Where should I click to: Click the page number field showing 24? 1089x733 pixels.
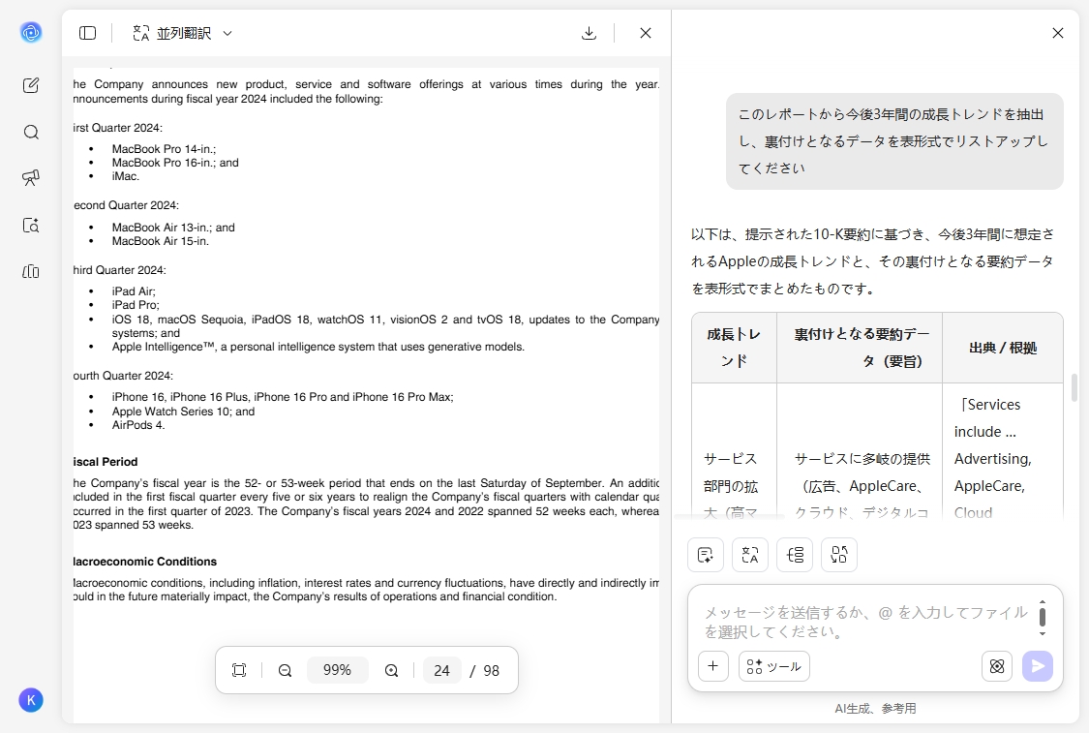click(x=441, y=669)
